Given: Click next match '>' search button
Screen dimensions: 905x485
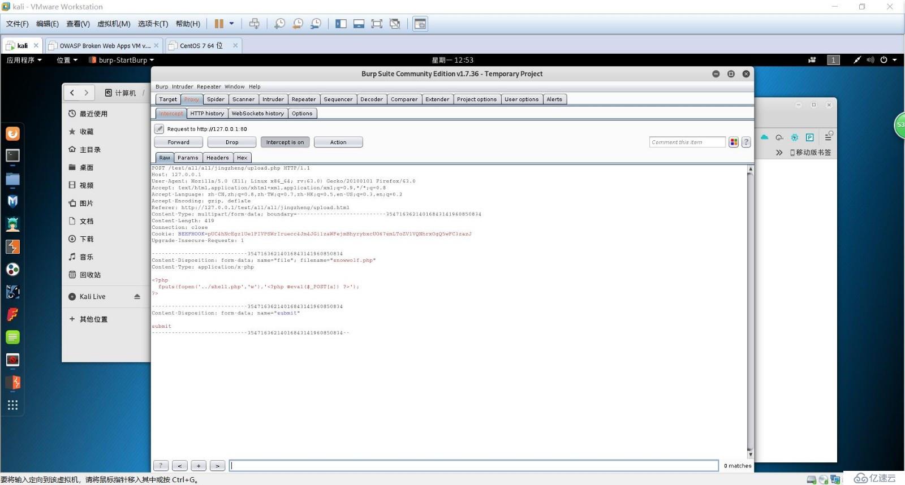Looking at the screenshot, I should tap(218, 465).
